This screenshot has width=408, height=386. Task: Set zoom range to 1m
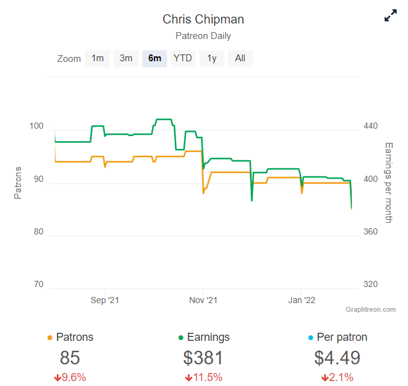97,58
